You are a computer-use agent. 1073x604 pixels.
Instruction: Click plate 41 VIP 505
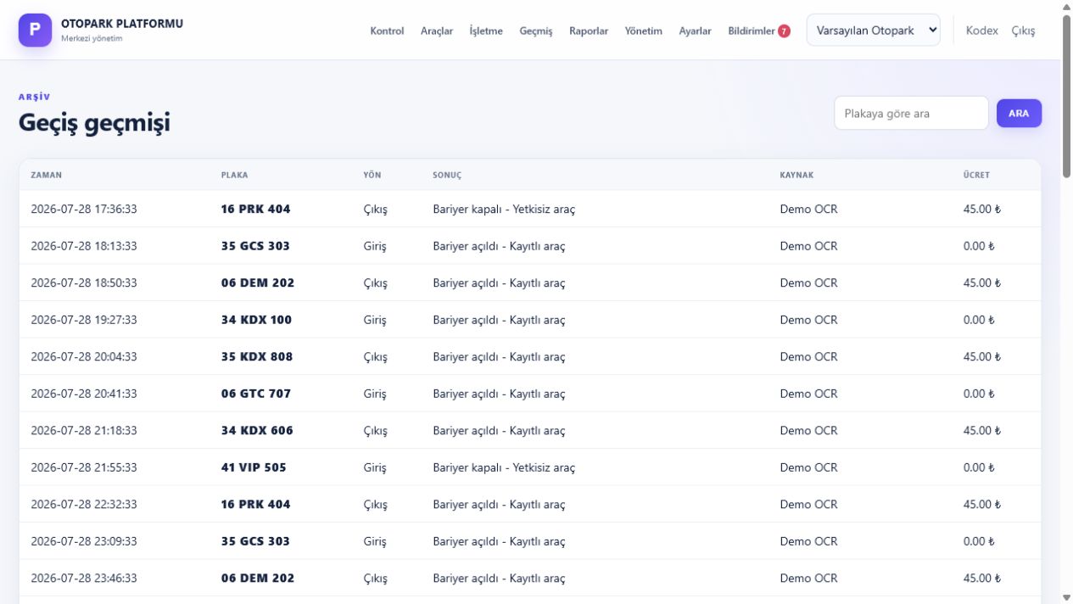click(x=254, y=467)
